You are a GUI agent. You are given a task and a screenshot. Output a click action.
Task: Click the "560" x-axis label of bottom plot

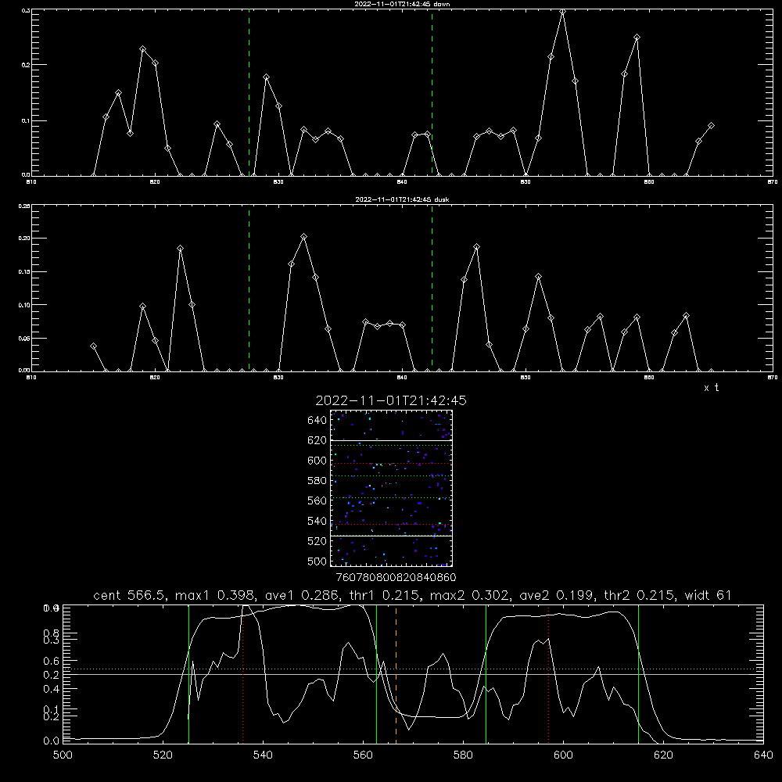[x=363, y=755]
